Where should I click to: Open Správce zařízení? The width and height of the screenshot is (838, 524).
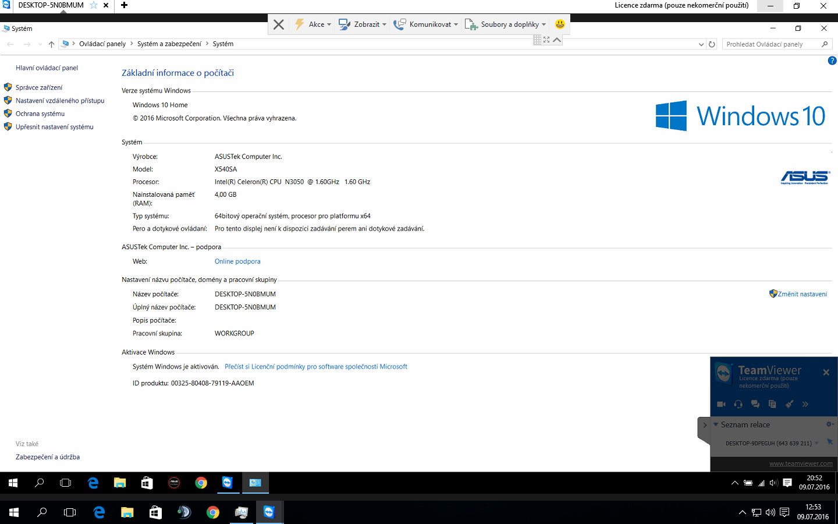(x=39, y=87)
